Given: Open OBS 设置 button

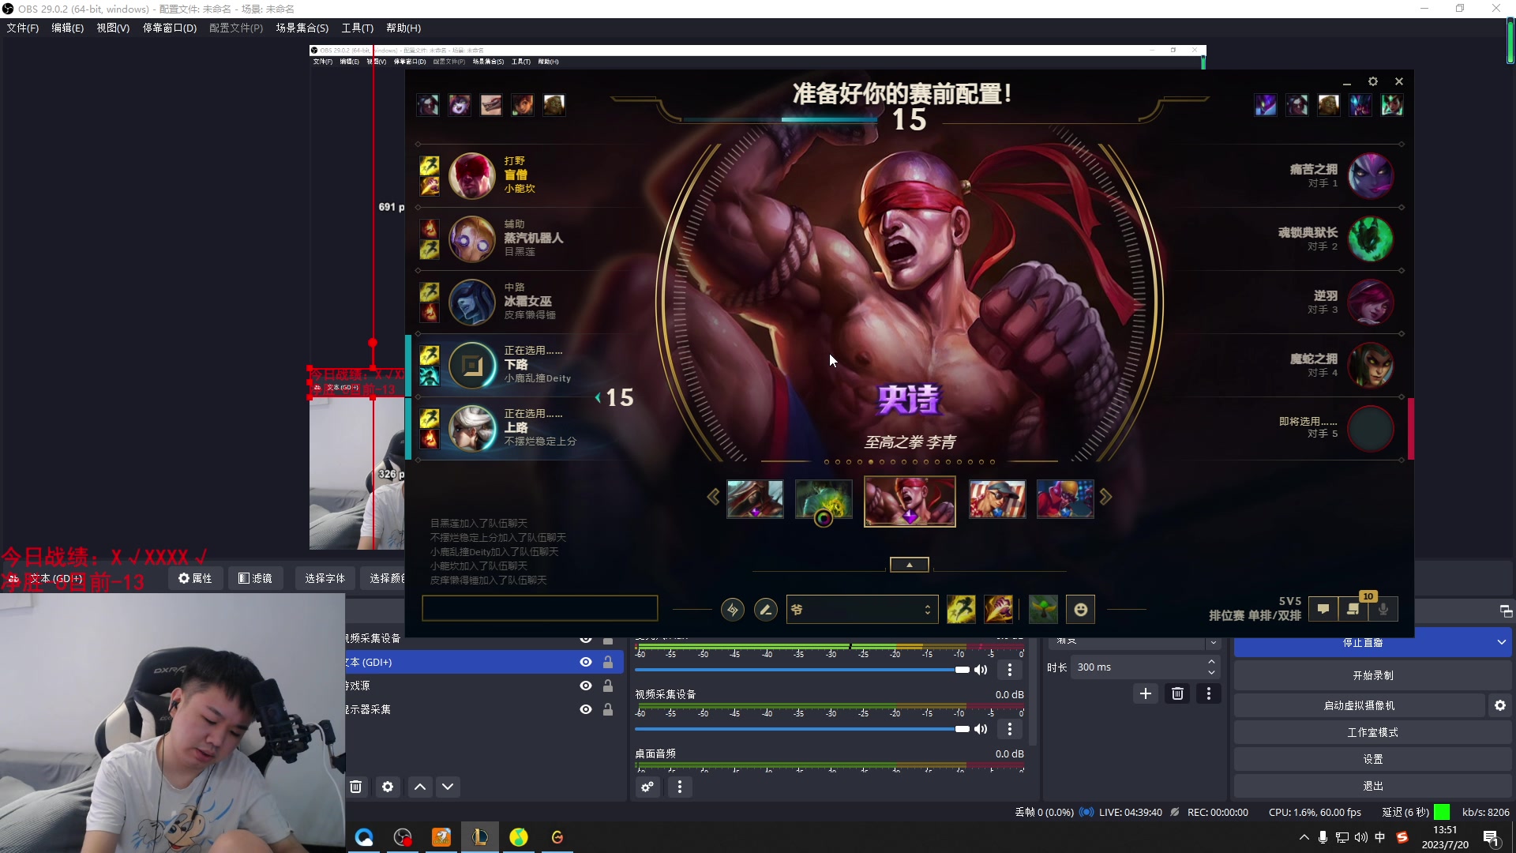Looking at the screenshot, I should click(x=1373, y=759).
